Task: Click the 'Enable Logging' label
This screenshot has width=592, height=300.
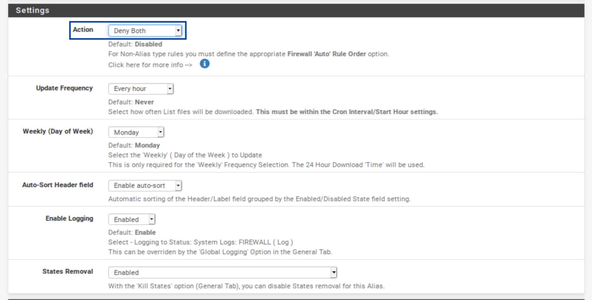Action: point(69,218)
